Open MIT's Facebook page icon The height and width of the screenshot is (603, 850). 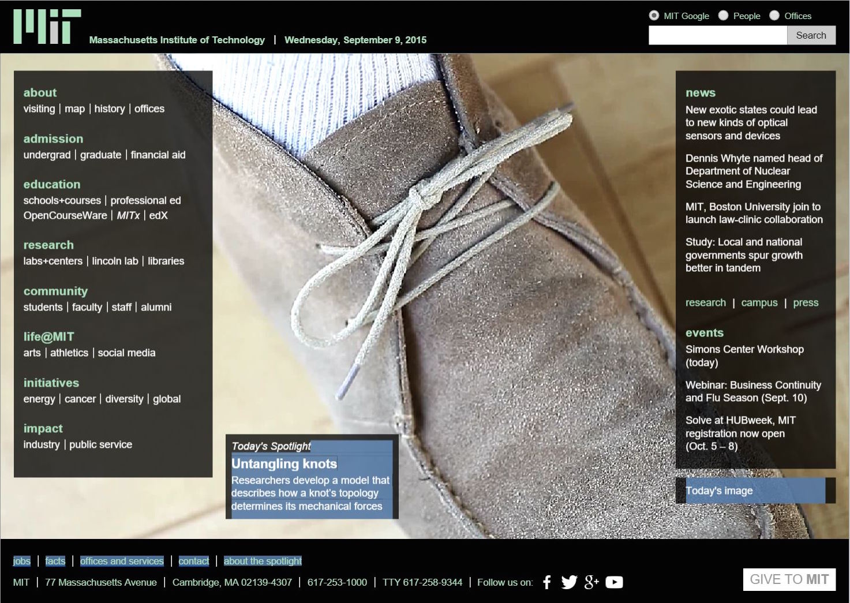tap(546, 582)
